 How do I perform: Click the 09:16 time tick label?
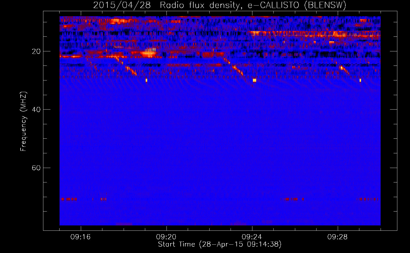(81, 237)
